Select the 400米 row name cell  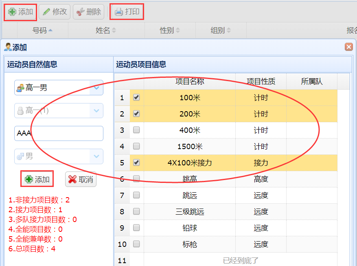[x=190, y=130]
